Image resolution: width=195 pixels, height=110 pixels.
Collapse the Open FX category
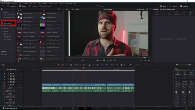(2, 28)
